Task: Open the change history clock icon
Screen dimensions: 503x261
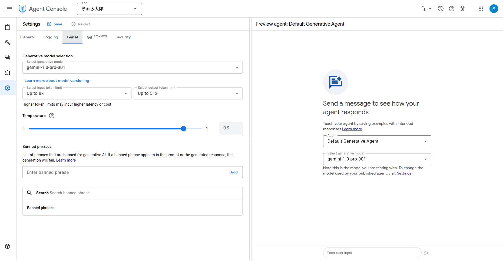Action: (441, 9)
